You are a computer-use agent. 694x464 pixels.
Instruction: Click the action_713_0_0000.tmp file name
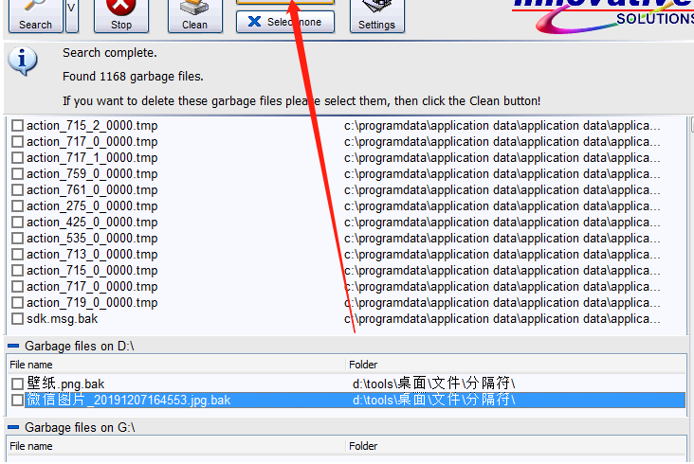point(92,255)
